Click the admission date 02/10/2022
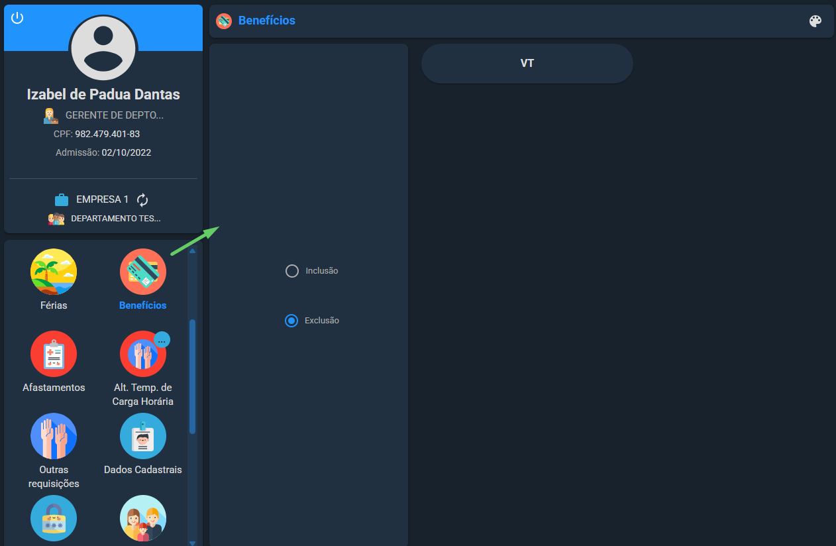 127,152
